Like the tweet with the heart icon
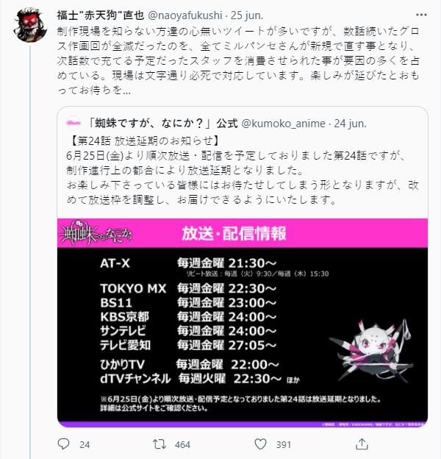This screenshot has width=441, height=459. coord(260,444)
